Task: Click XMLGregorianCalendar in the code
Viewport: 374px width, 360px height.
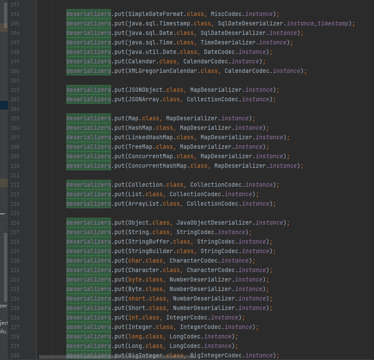Action: (x=163, y=71)
